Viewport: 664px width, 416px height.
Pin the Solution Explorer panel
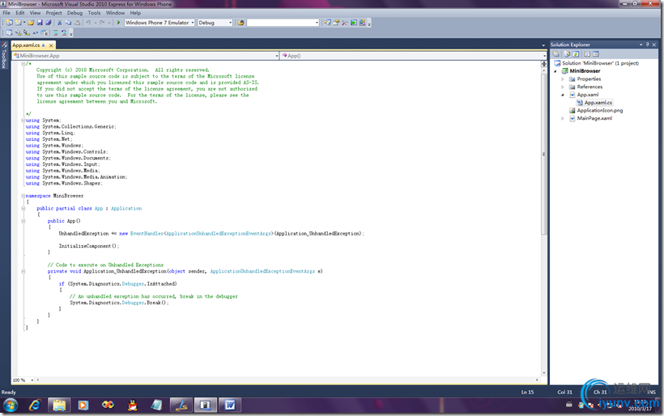click(x=648, y=45)
